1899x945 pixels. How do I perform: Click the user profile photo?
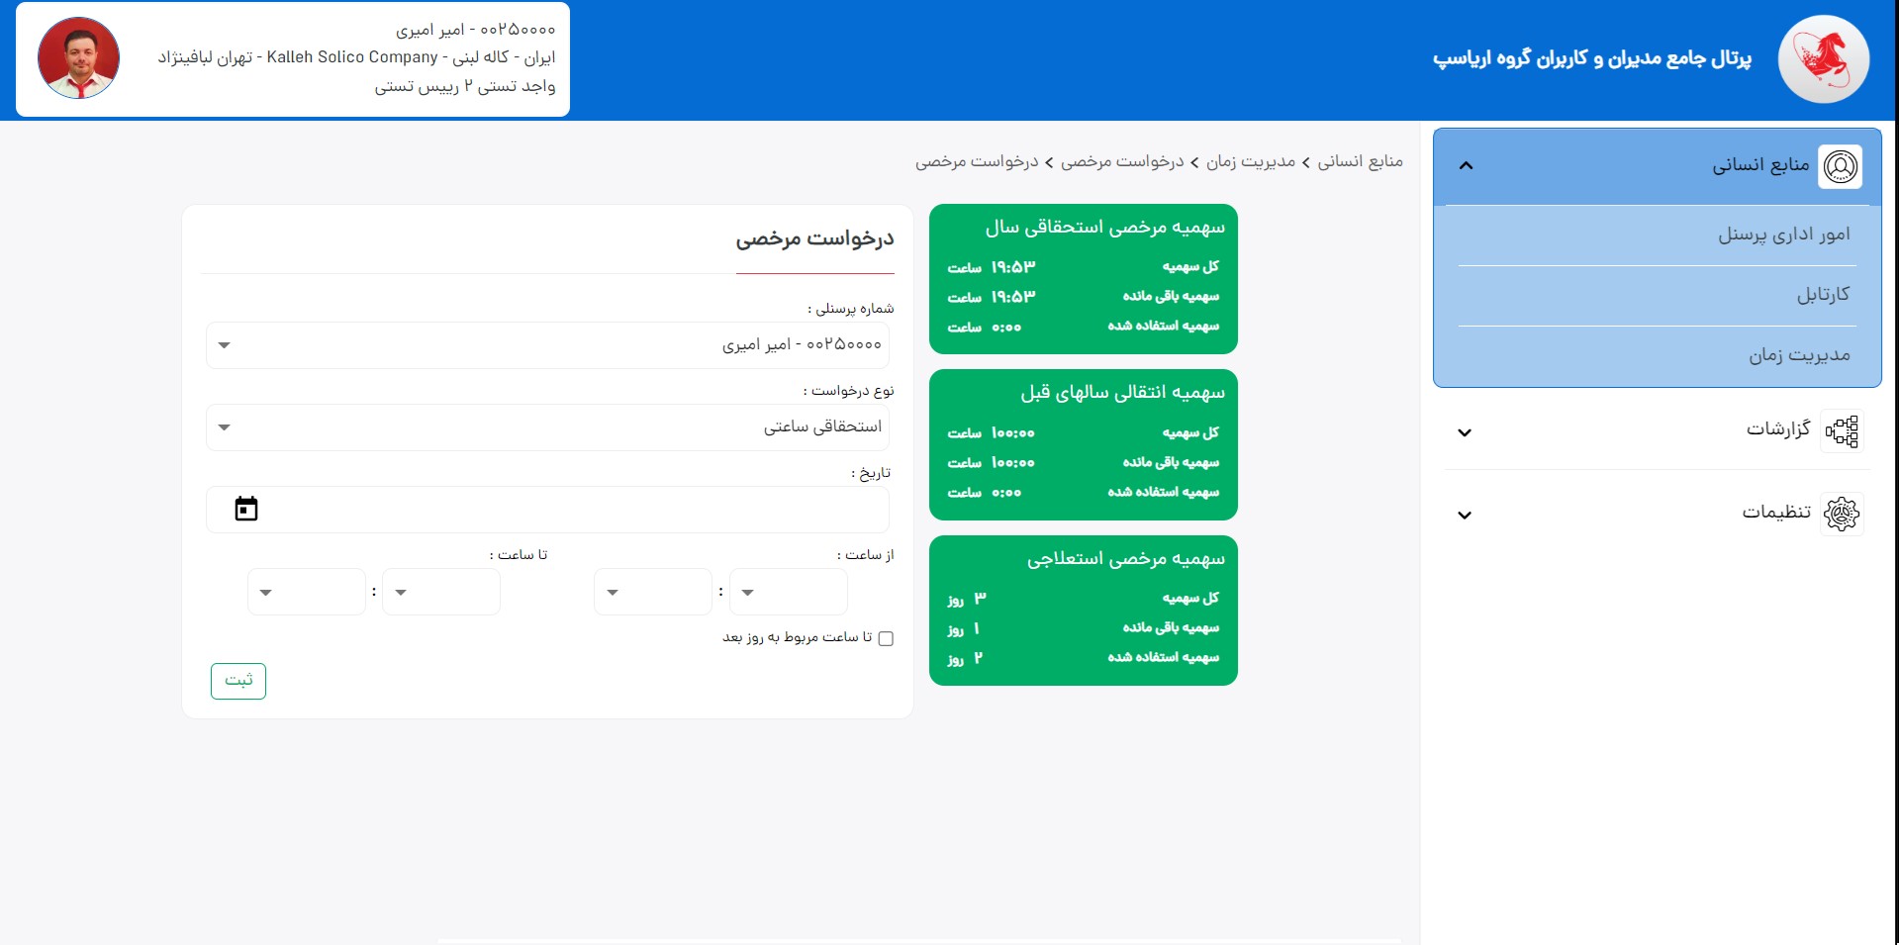coord(79,58)
